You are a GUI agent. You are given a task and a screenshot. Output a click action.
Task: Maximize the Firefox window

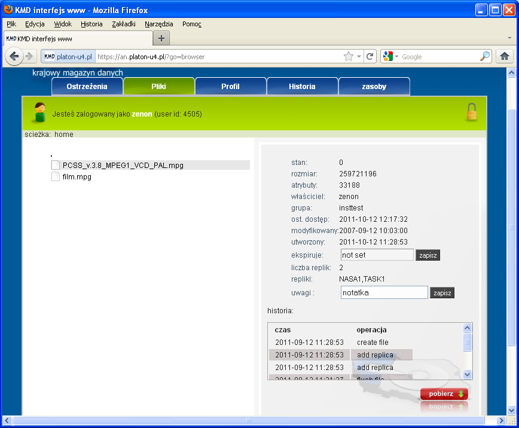click(495, 10)
